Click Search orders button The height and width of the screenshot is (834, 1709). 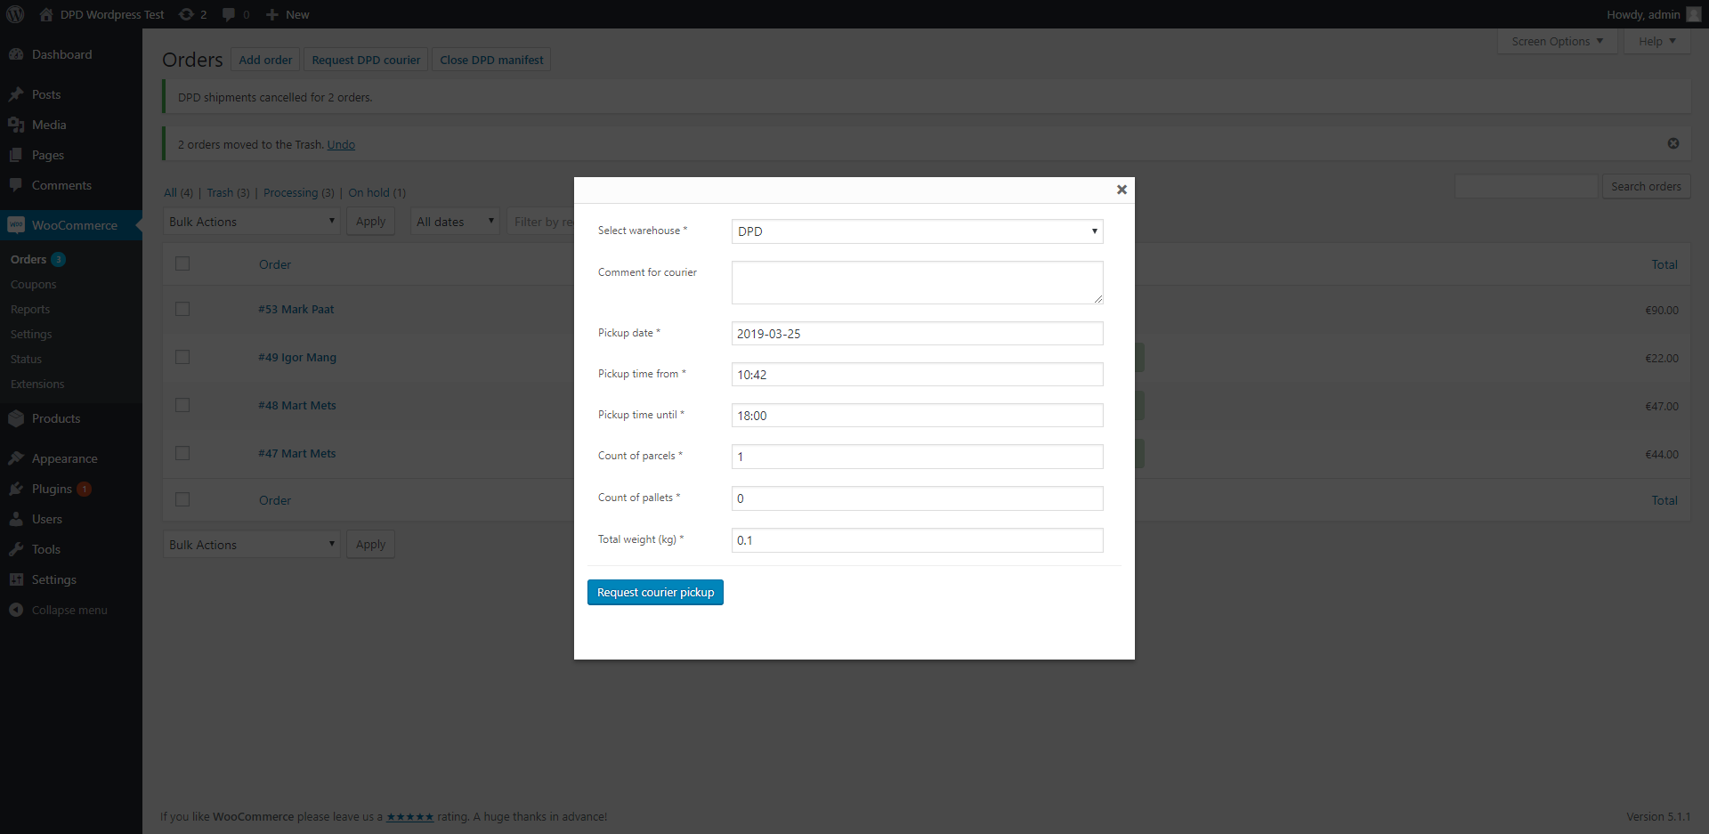pyautogui.click(x=1646, y=186)
